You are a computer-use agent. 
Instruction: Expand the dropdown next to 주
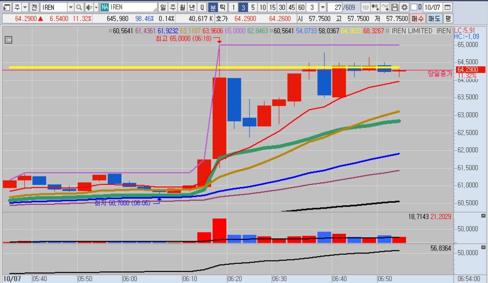coord(25,7)
